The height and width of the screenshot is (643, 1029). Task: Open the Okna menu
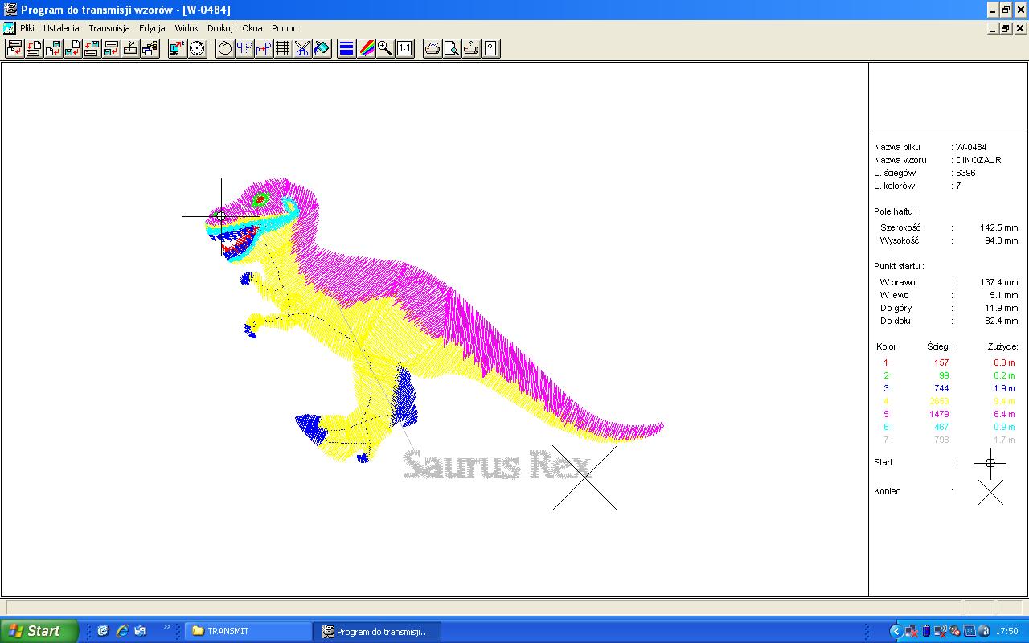(252, 28)
